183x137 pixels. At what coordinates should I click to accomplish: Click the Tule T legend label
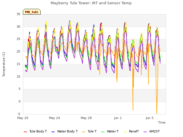pyautogui.click(x=92, y=131)
